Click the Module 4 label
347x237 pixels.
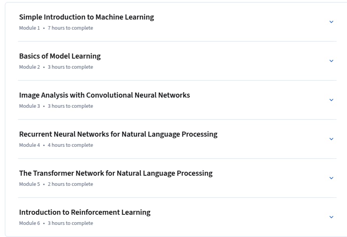point(29,145)
